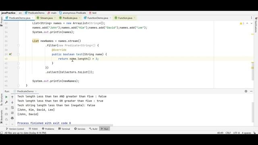Change UTF-8 file encoding

236,133
